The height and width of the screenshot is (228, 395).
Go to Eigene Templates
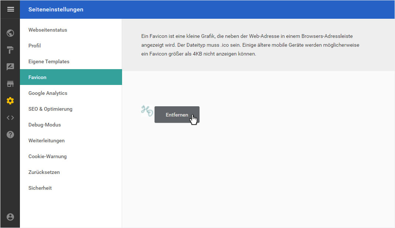pos(71,61)
